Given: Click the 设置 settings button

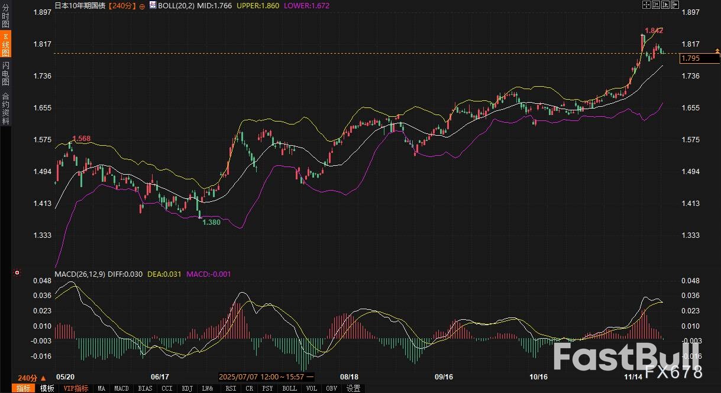Looking at the screenshot, I should click(x=353, y=388).
